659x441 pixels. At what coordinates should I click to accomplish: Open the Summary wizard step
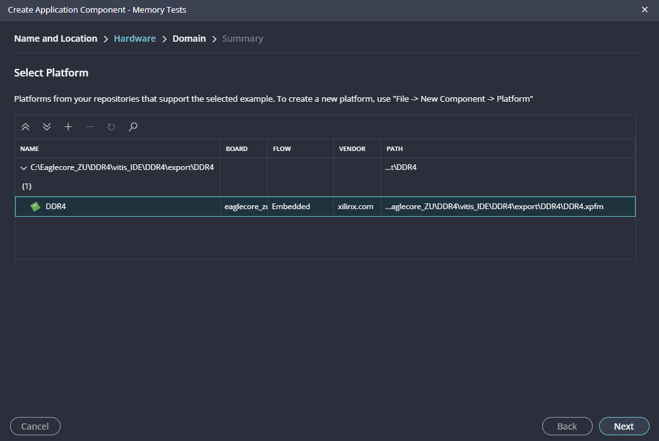click(242, 39)
